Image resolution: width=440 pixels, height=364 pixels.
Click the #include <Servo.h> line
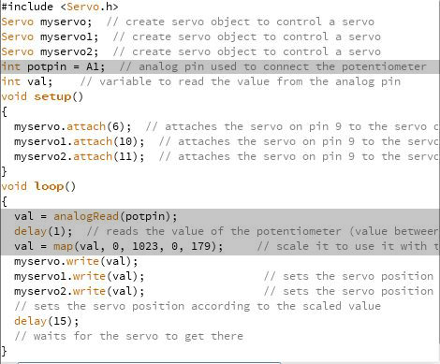(59, 7)
